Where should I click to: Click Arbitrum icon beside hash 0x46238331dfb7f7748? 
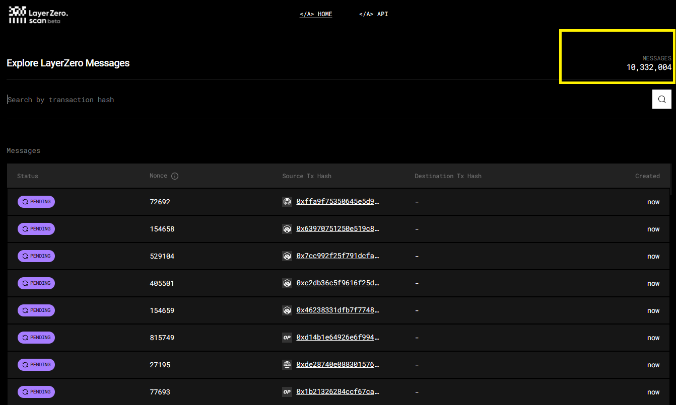(287, 310)
